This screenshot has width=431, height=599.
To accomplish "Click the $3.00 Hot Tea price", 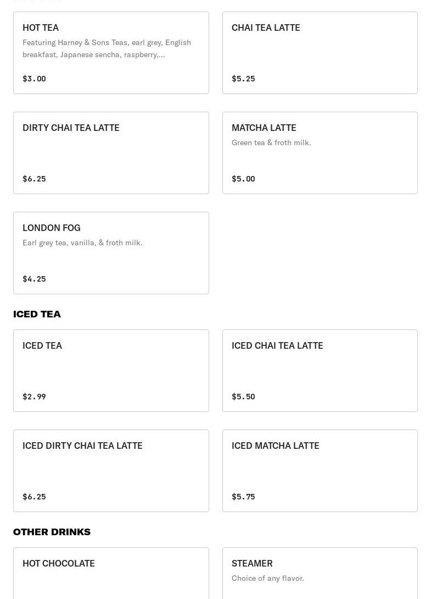I will 34,79.
